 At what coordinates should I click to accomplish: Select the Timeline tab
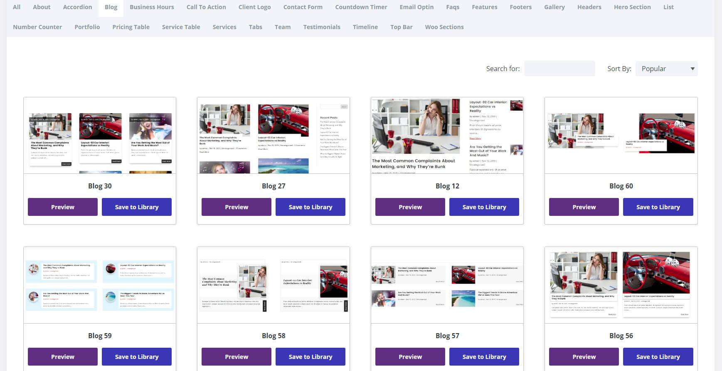365,27
